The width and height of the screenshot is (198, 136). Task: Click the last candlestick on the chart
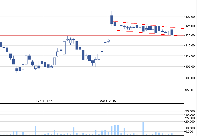[x=172, y=32]
